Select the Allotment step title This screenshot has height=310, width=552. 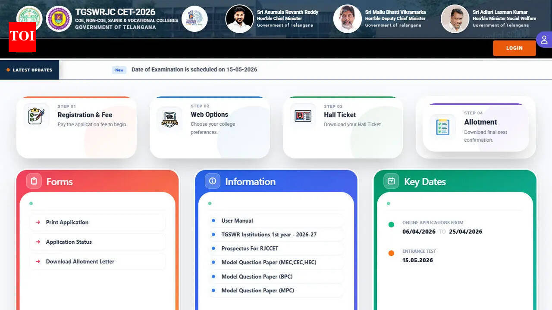point(480,122)
